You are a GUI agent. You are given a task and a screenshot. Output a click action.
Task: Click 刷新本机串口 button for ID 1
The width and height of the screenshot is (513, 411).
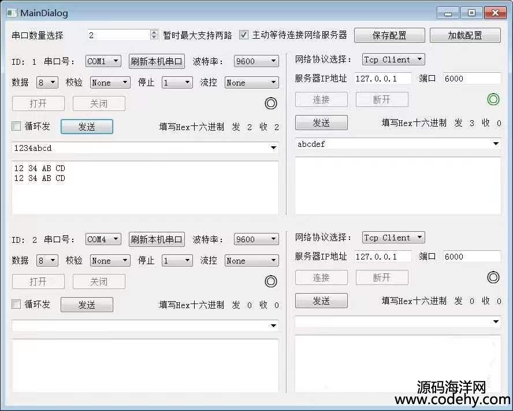pyautogui.click(x=157, y=61)
